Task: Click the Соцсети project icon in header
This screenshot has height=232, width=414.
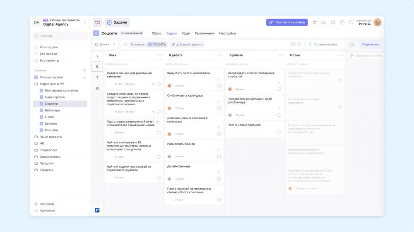Action: (96, 33)
